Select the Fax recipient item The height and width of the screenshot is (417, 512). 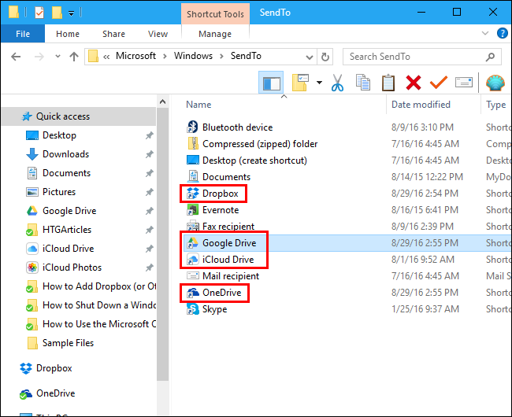[x=221, y=227]
